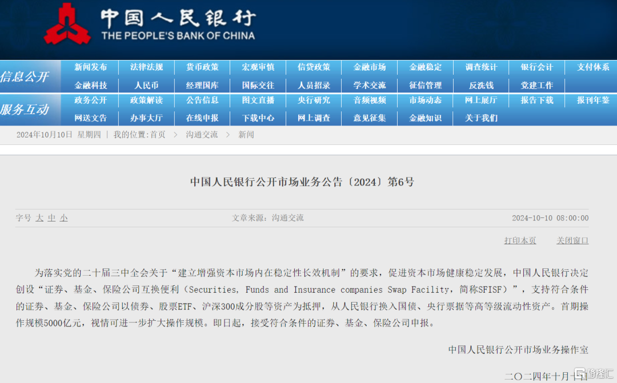Image resolution: width=617 pixels, height=383 pixels.
Task: Click the announcement title 第6号
Action: [302, 182]
